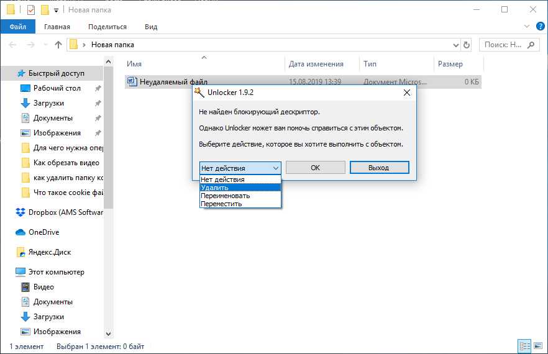Click the Explorer window folder icon in title bar
The image size is (548, 354).
(11, 10)
